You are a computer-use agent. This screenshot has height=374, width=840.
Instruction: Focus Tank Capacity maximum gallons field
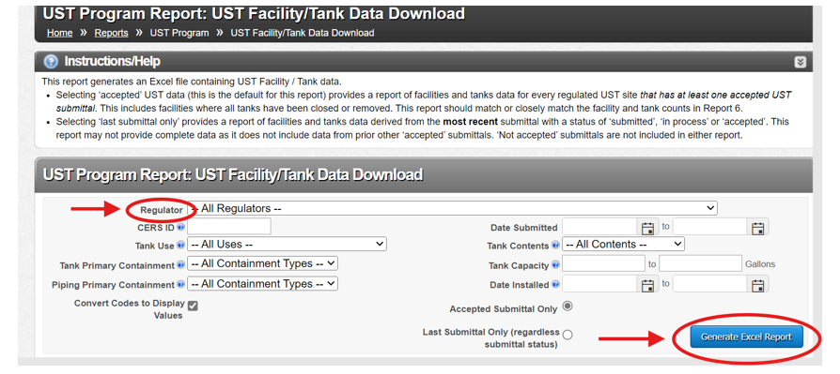click(701, 263)
